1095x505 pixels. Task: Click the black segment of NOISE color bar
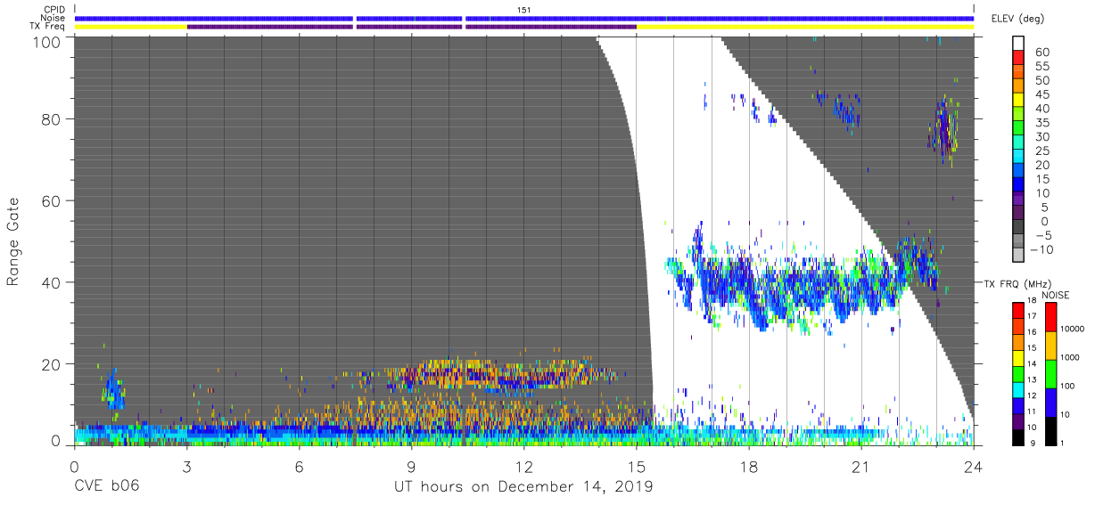[1050, 431]
